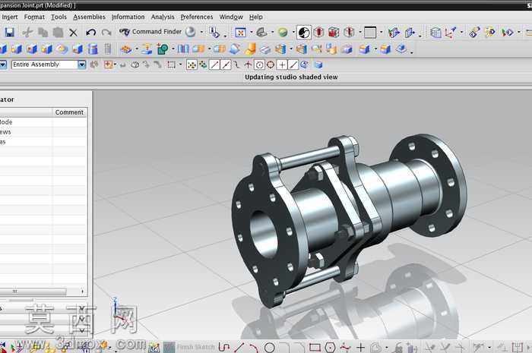Select the black-and-white studio shading icon
The image size is (532, 353).
(x=304, y=33)
